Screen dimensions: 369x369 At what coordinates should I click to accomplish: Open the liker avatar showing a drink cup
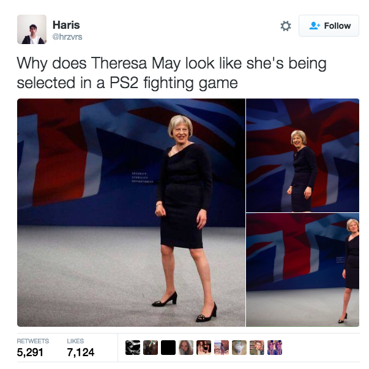(239, 348)
